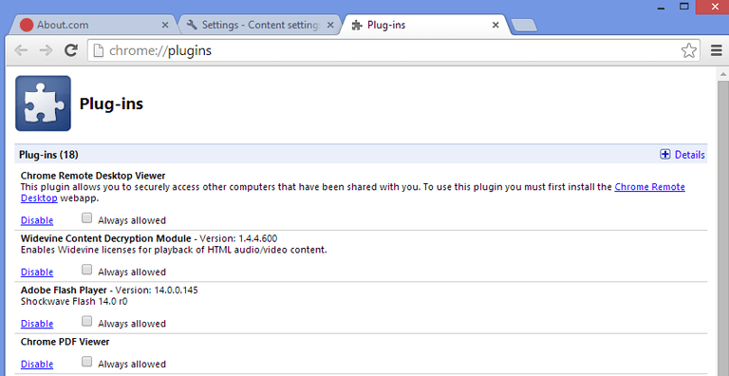The height and width of the screenshot is (376, 729).
Task: Click the 'Plug-ins' page heading
Action: pyautogui.click(x=111, y=103)
